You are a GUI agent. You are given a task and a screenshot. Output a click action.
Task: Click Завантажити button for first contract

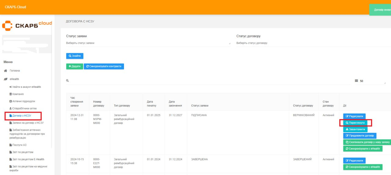tap(355, 129)
